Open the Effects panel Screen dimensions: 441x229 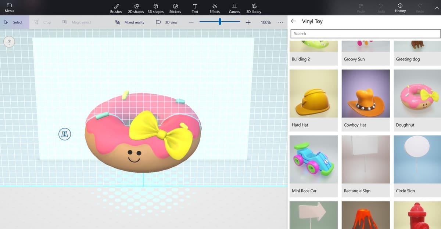tap(215, 8)
